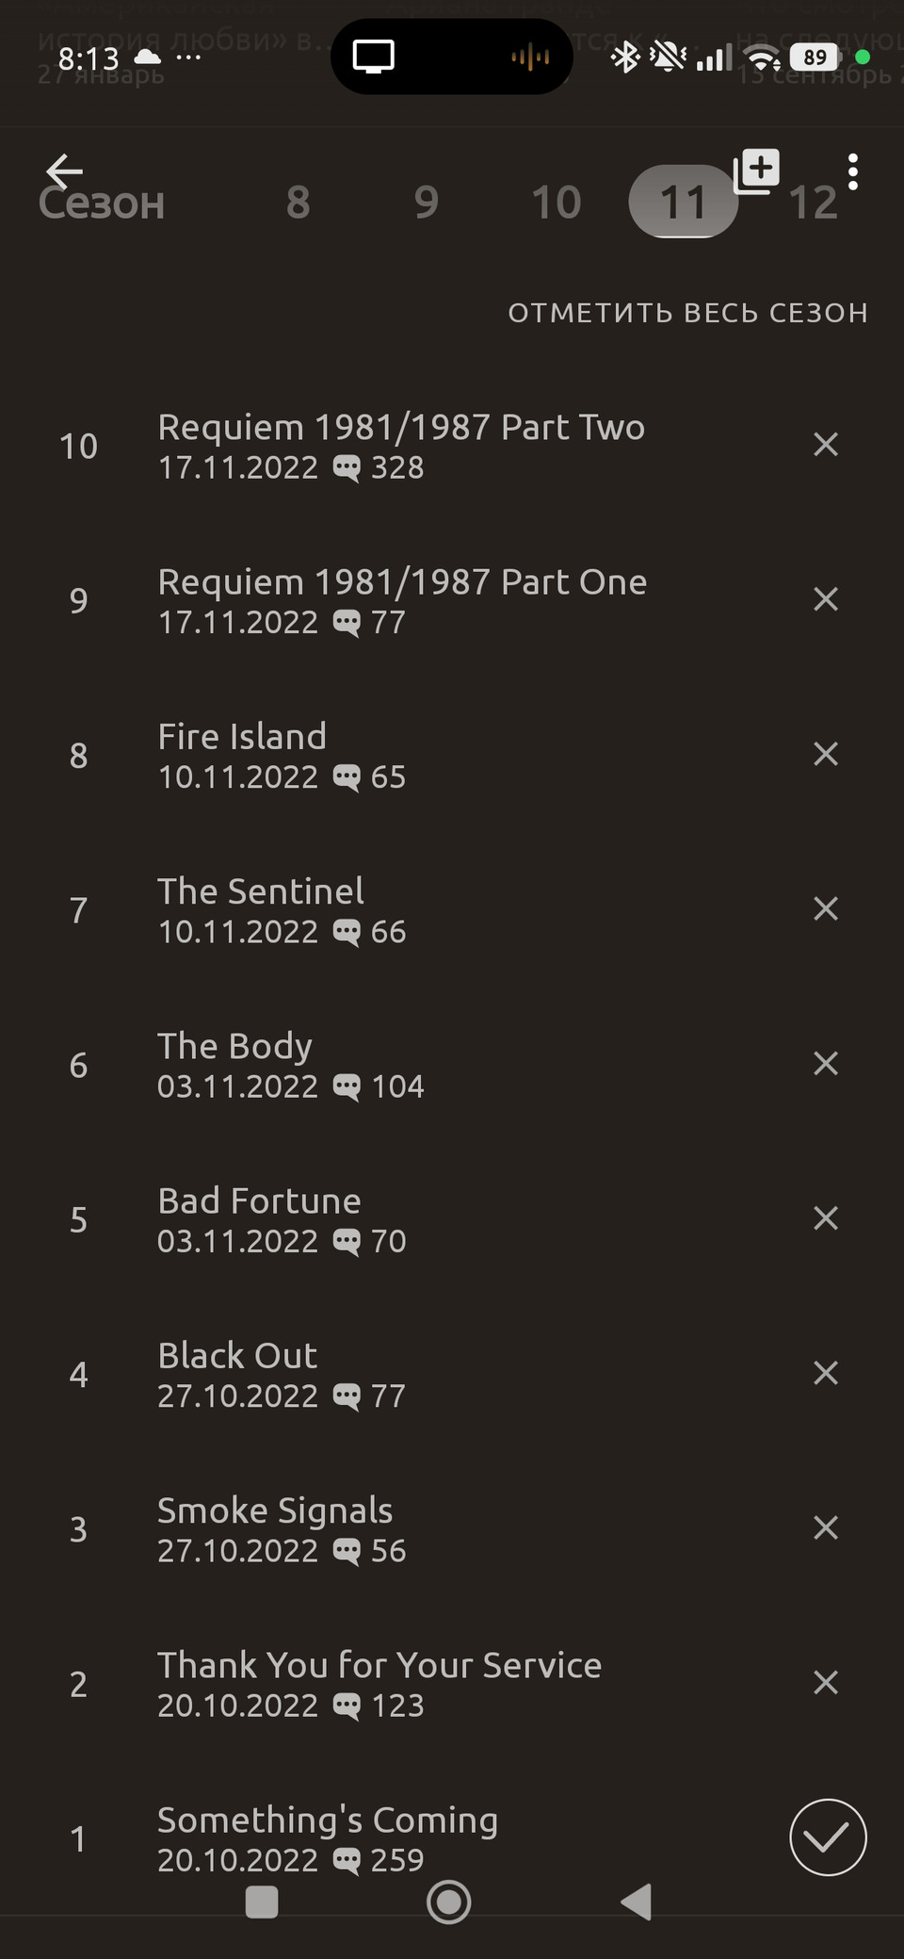Screen dimensions: 904x1959
Task: Mark Something's Coming as watched
Action: pyautogui.click(x=827, y=1837)
